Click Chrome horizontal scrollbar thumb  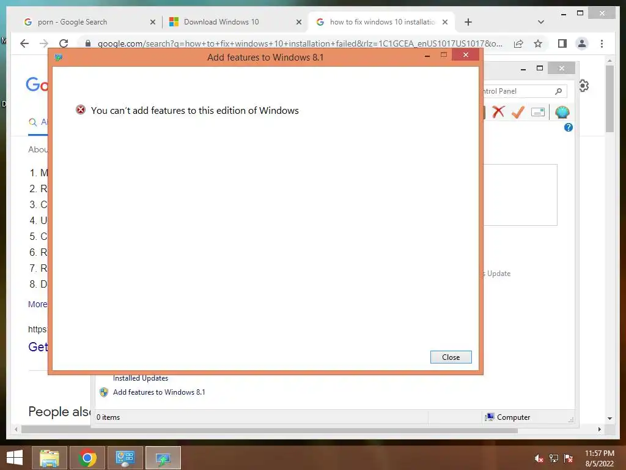[x=270, y=430]
